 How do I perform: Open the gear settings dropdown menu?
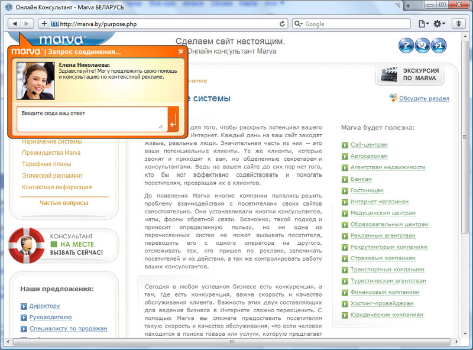439,24
